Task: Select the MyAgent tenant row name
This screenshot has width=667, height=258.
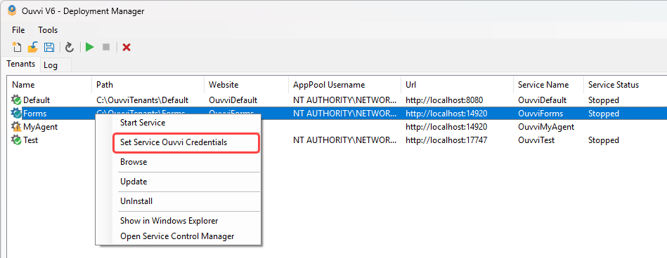Action: click(x=40, y=126)
